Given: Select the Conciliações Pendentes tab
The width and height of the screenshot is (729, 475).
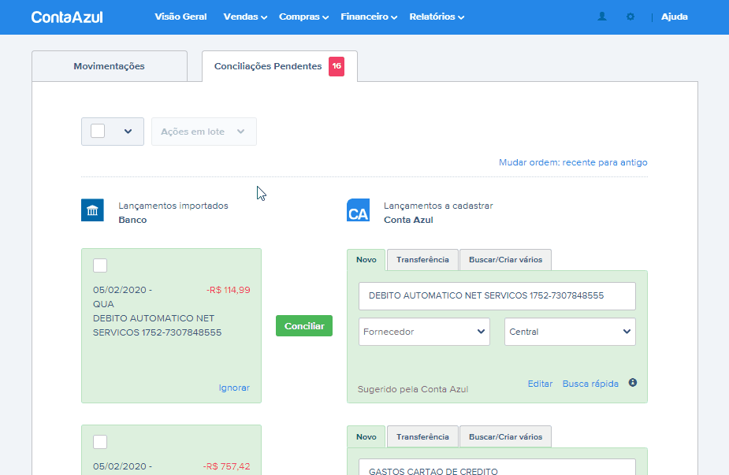Looking at the screenshot, I should point(280,66).
